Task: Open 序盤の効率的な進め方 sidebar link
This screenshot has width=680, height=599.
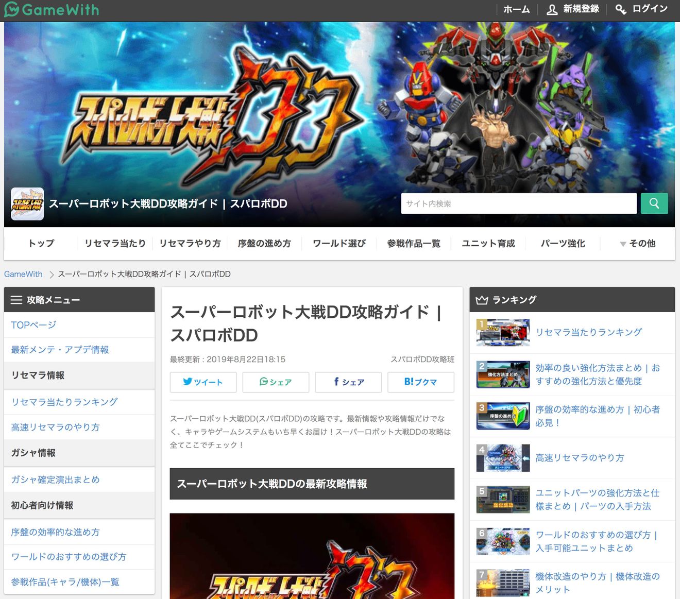Action: coord(79,532)
